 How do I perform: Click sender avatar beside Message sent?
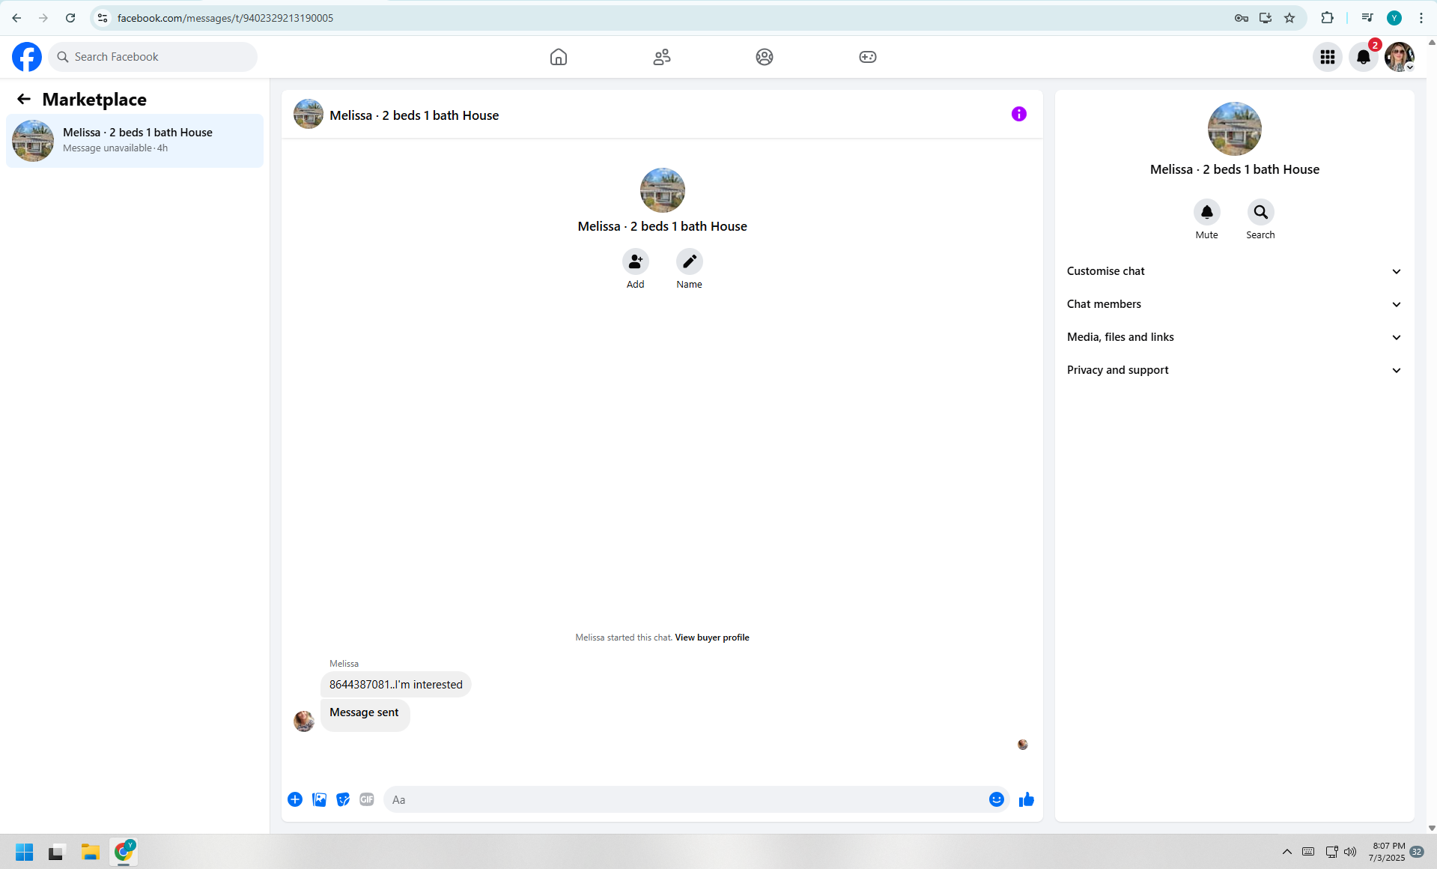coord(304,721)
